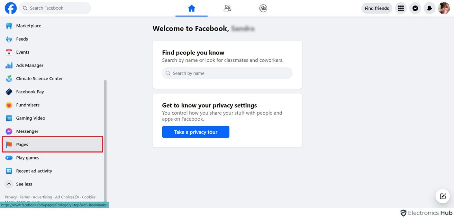Open Marketplace from the sidebar

coord(29,26)
